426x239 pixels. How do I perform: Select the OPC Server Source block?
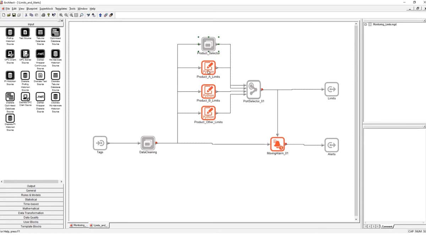pyautogui.click(x=25, y=54)
